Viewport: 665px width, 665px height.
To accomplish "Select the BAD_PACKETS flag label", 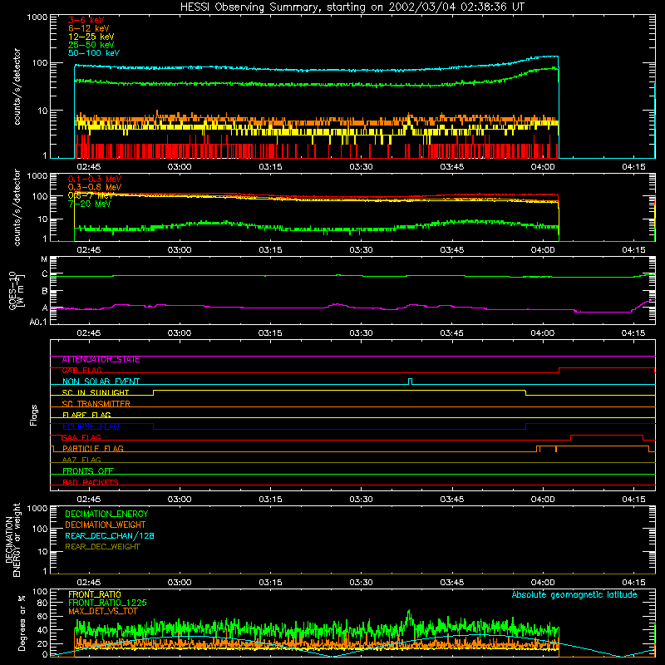I will 91,482.
